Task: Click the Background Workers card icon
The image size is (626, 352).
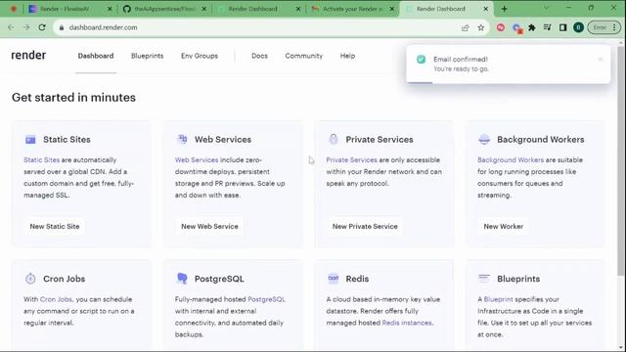Action: 484,139
